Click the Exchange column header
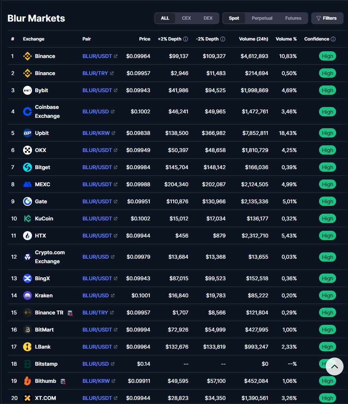This screenshot has height=404, width=348. click(x=33, y=39)
